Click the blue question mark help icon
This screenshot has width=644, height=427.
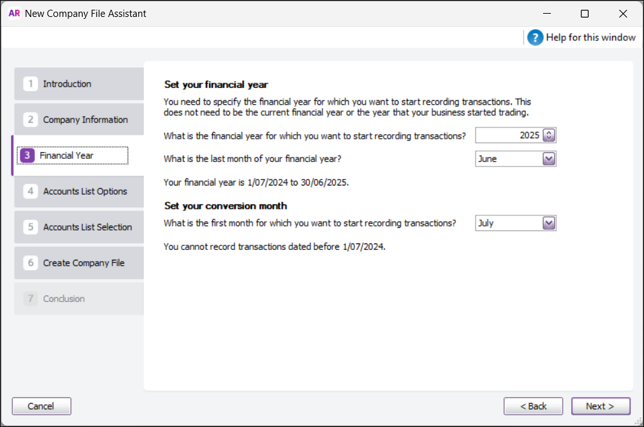(x=535, y=37)
